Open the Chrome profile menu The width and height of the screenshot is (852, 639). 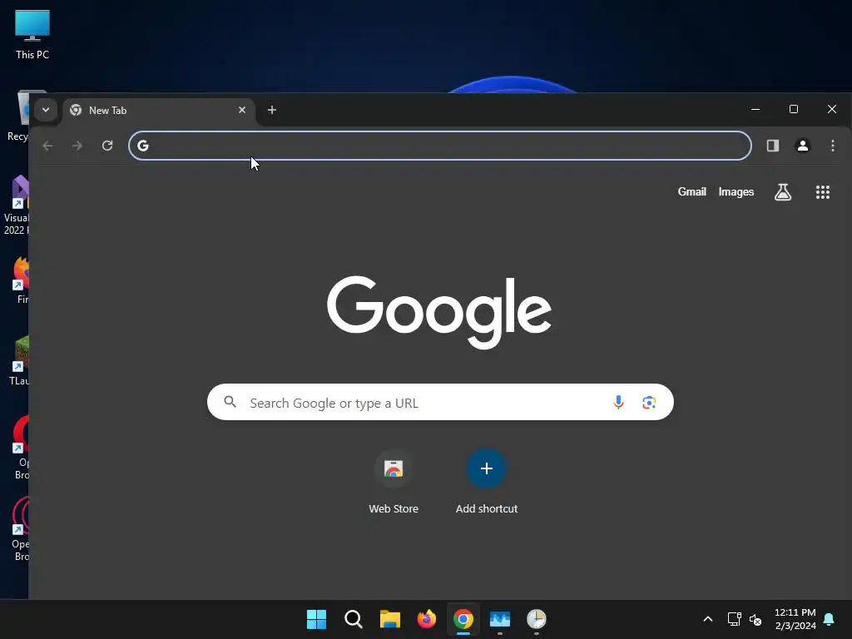pos(803,146)
